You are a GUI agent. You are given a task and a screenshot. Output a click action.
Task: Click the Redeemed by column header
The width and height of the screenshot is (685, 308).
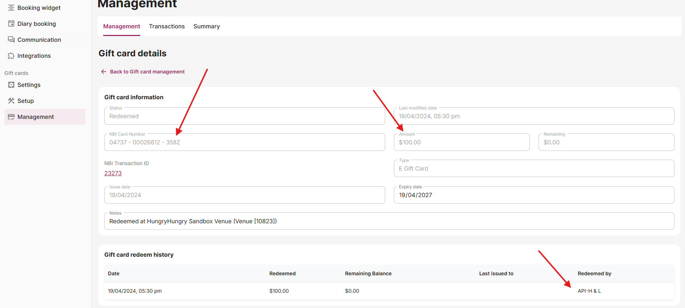(x=594, y=273)
